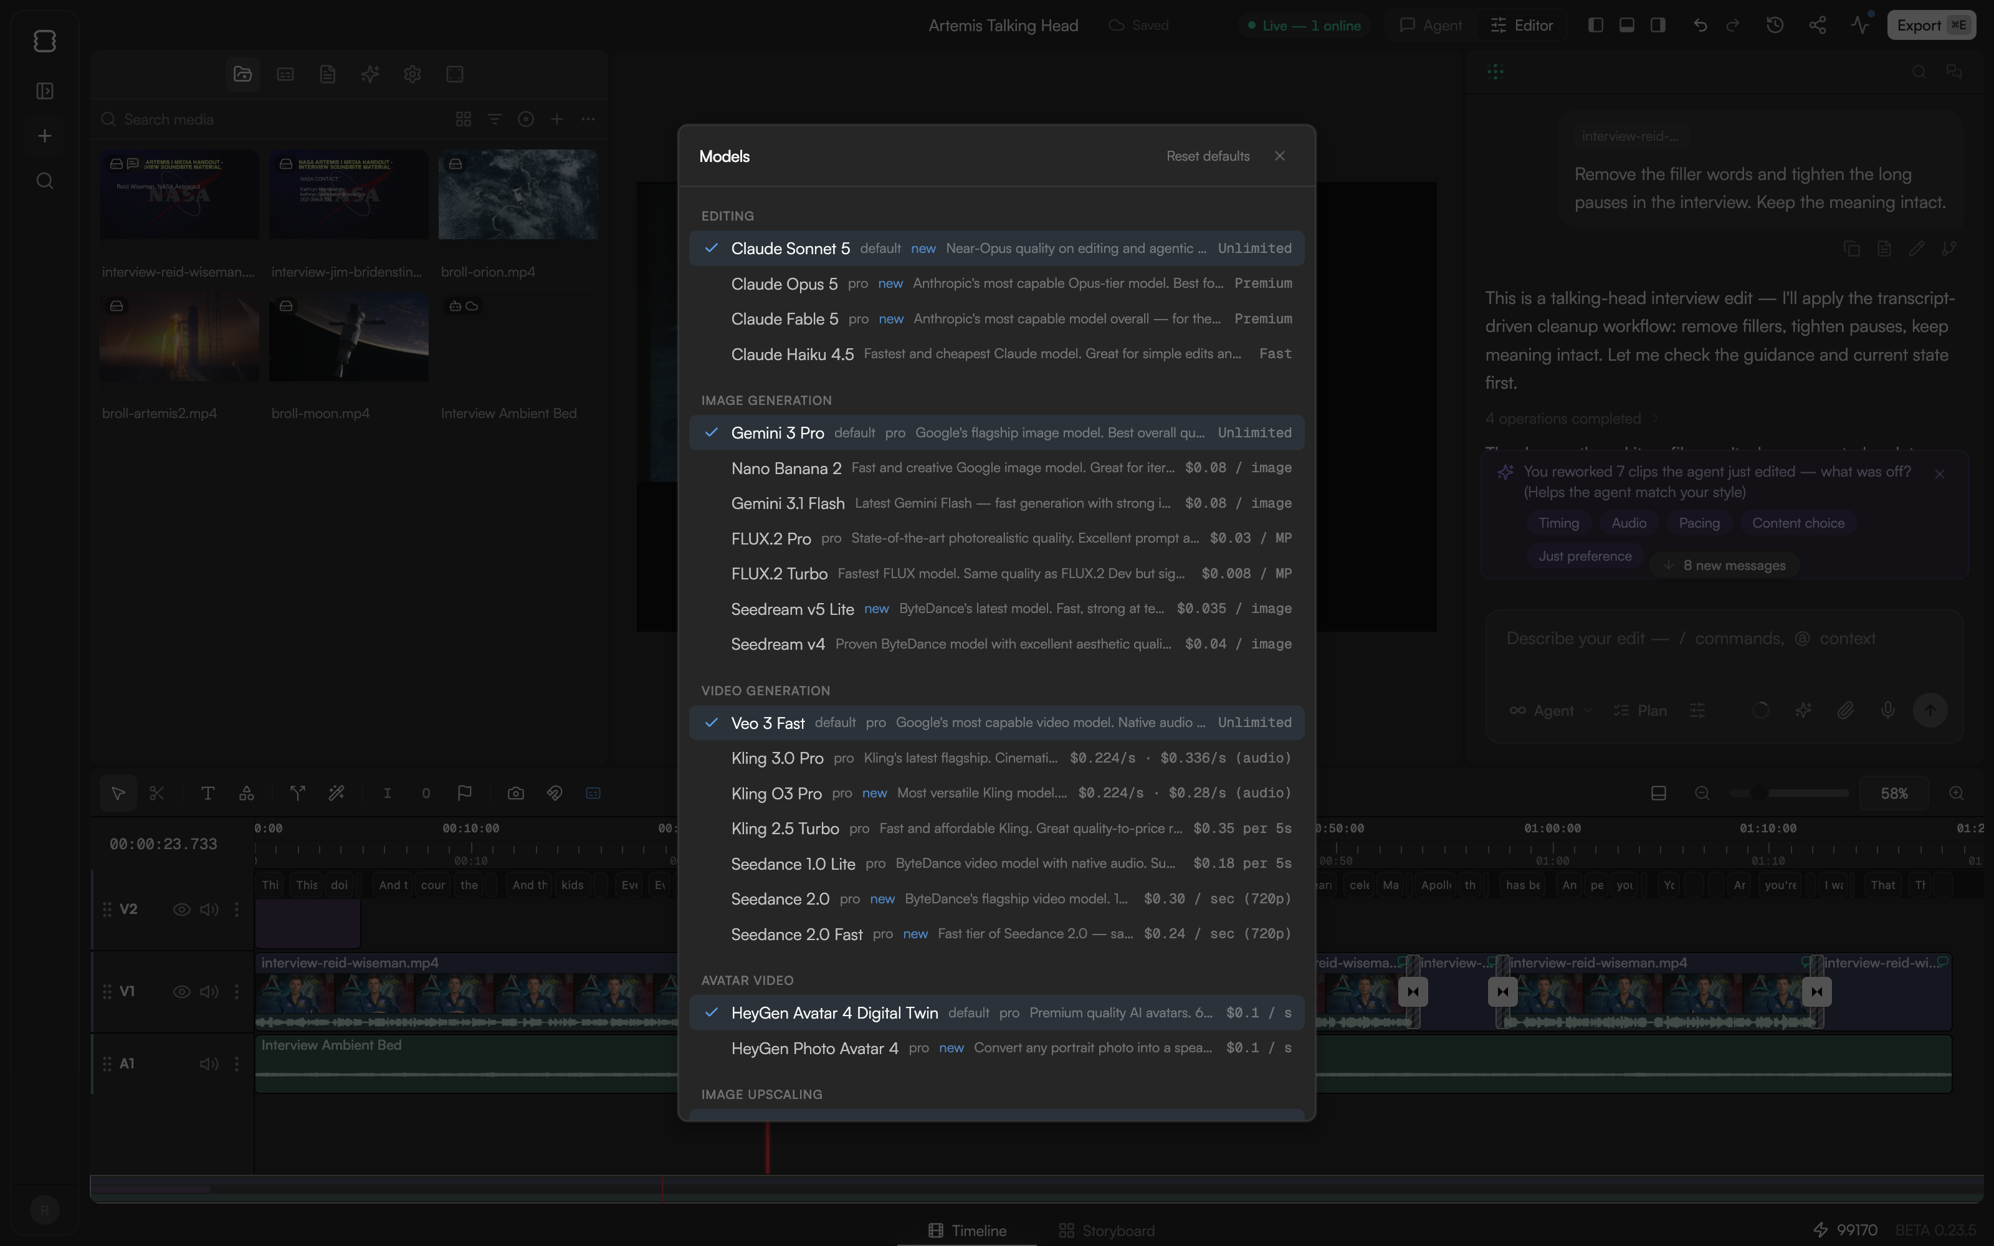The height and width of the screenshot is (1246, 1994).
Task: Toggle the left panel layout icon
Action: (1595, 26)
